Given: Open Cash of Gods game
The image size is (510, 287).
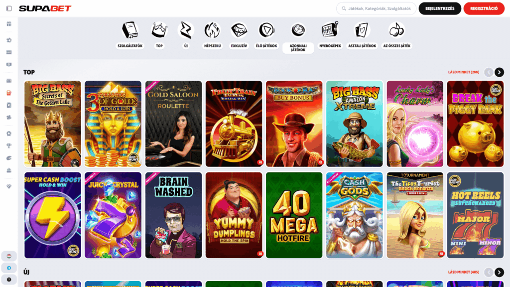Looking at the screenshot, I should click(355, 215).
